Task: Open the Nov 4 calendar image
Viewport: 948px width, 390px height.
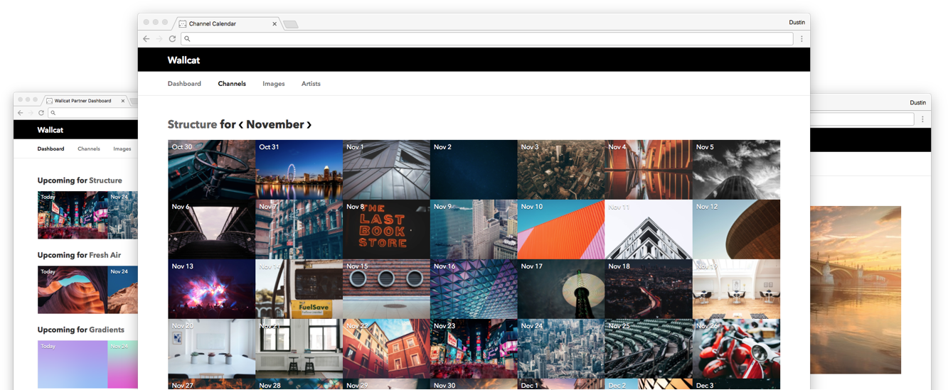Action: [x=649, y=170]
